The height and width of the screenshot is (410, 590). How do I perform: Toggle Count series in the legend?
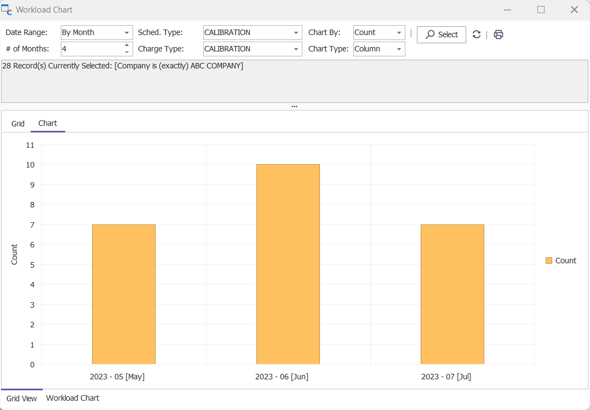click(560, 261)
